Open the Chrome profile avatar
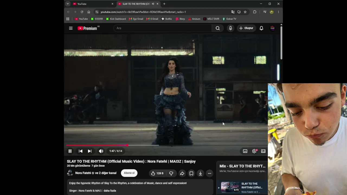This screenshot has width=347, height=195. [x=272, y=12]
